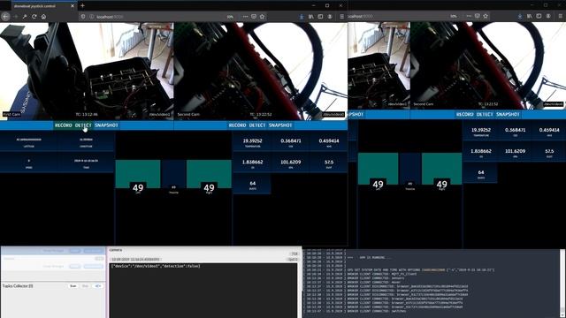
Task: Select value 64 tile in left window
Action: click(252, 184)
